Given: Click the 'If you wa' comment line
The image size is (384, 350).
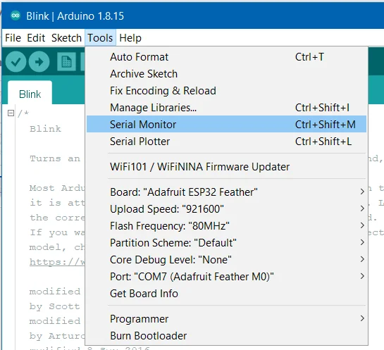Looking at the screenshot, I should pyautogui.click(x=57, y=232).
